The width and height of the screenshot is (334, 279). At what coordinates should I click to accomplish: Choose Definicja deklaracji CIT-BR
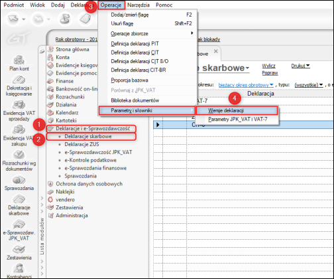coord(147,70)
